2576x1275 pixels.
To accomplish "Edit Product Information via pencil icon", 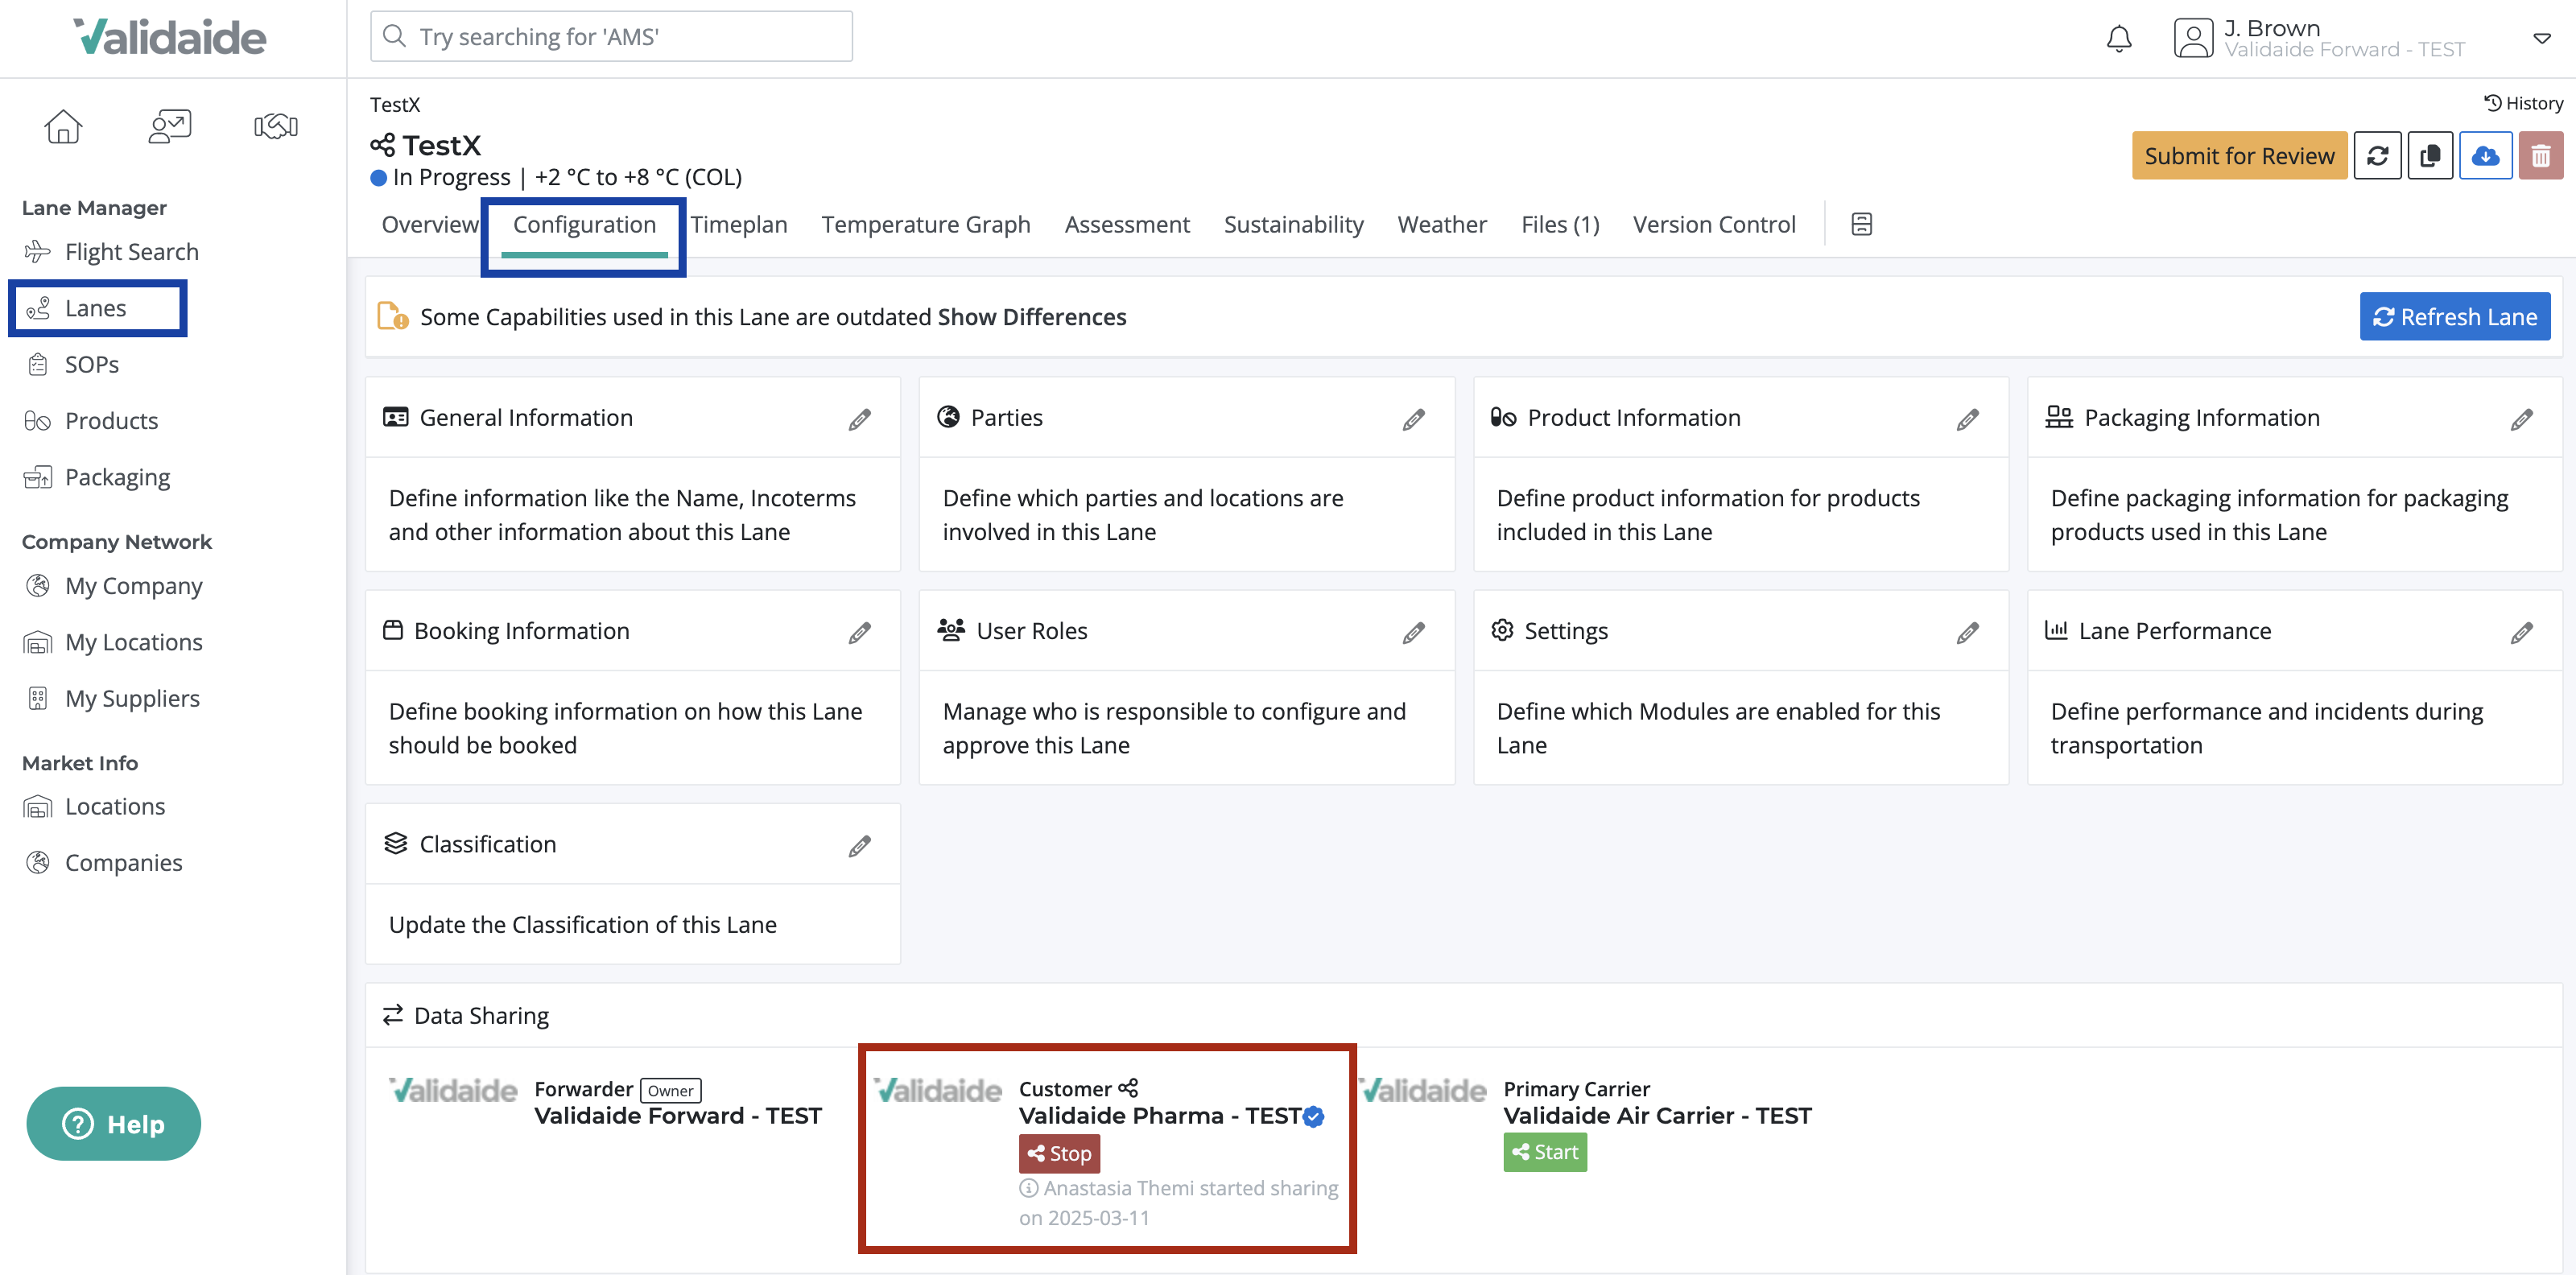I will [x=1967, y=419].
